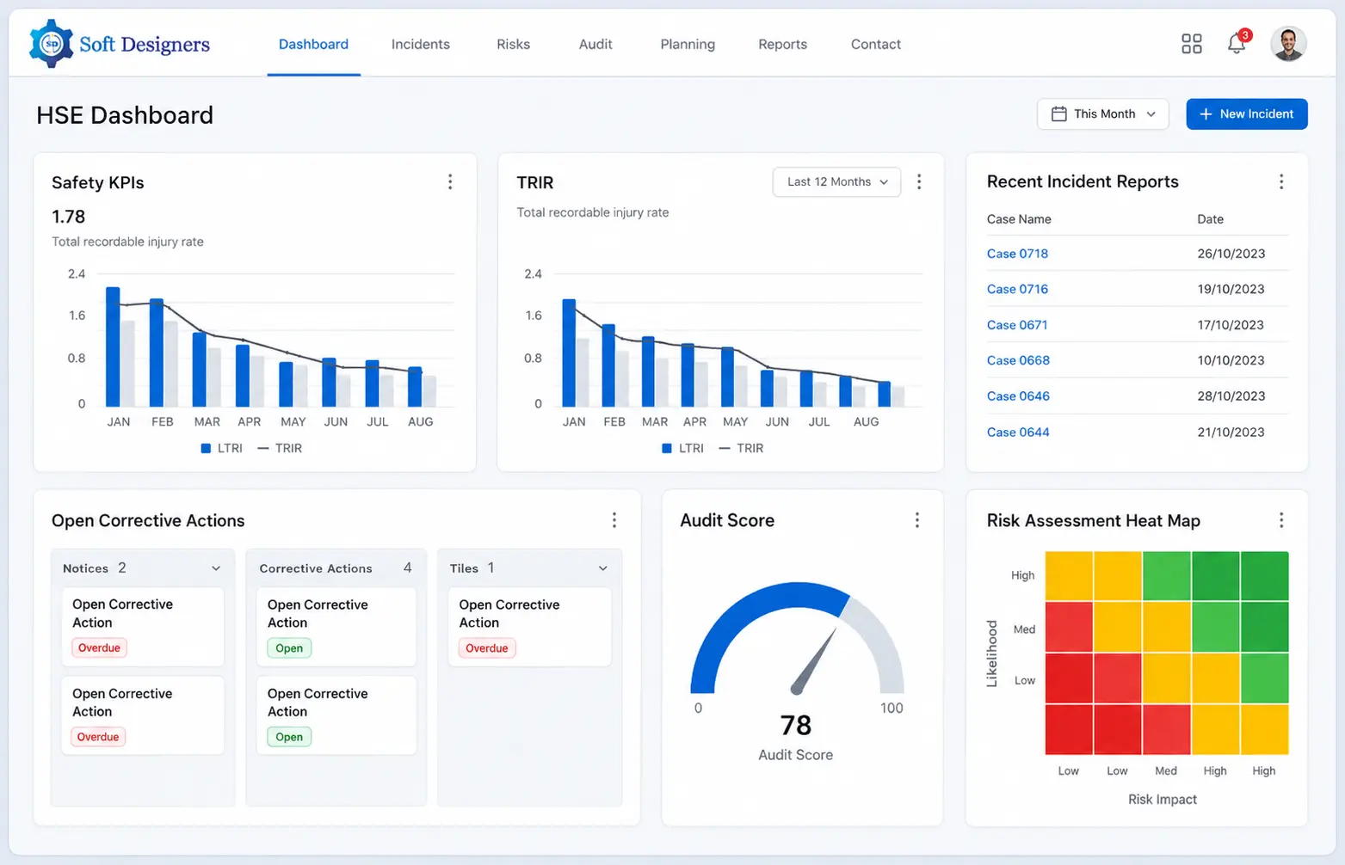Open Audit Score card options menu

point(917,520)
